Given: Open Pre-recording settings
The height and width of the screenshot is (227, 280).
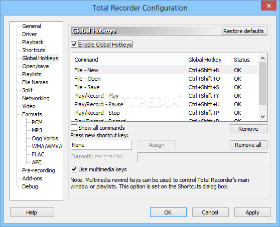Looking at the screenshot, I should coord(39,171).
